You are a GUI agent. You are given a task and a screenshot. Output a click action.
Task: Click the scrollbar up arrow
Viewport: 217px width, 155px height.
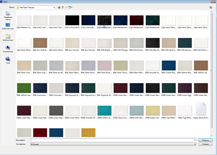[x=211, y=12]
